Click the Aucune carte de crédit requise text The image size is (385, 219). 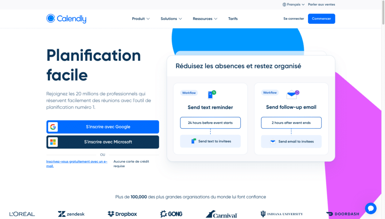(x=131, y=163)
